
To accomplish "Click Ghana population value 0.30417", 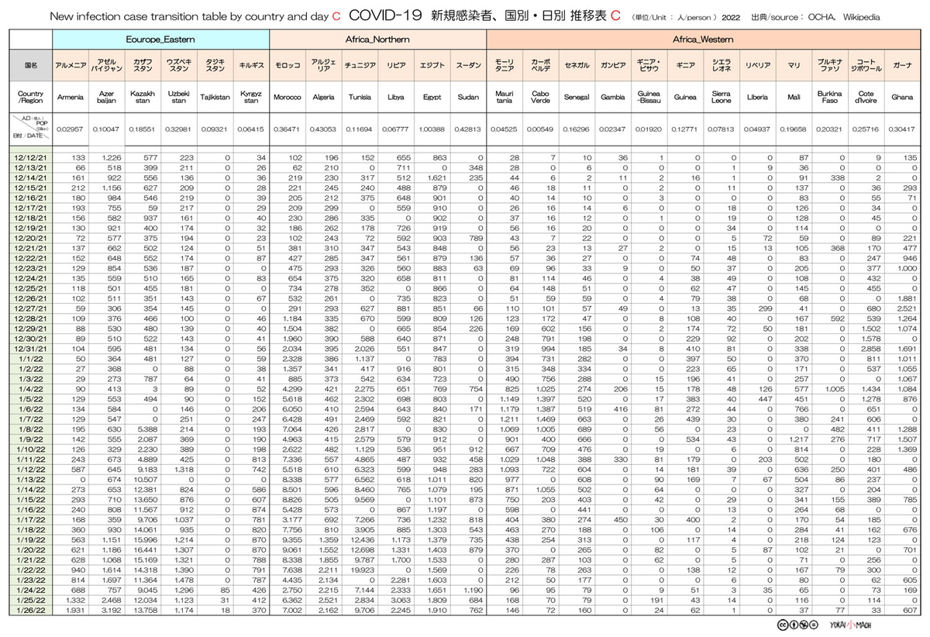I will tap(901, 129).
